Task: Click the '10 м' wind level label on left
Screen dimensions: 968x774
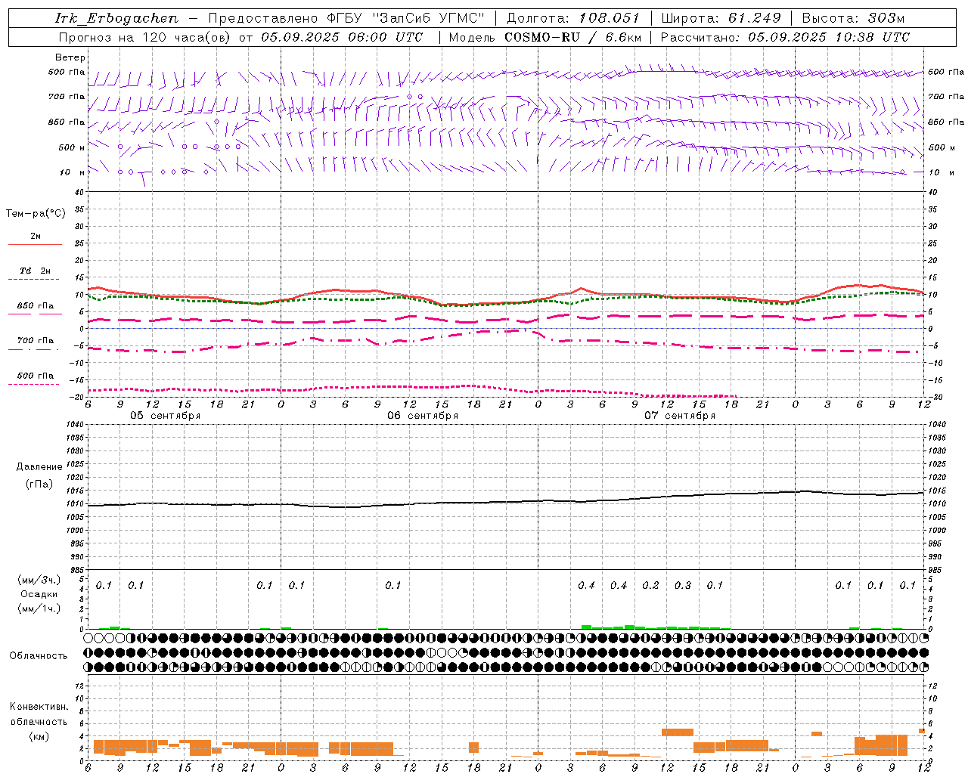Action: 72,172
